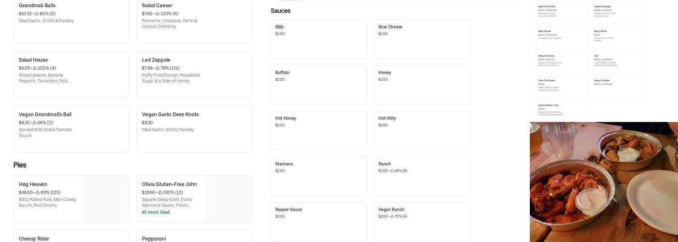The width and height of the screenshot is (678, 242).
Task: Open the Vegan Garlic Deez Knots item
Action: (194, 128)
